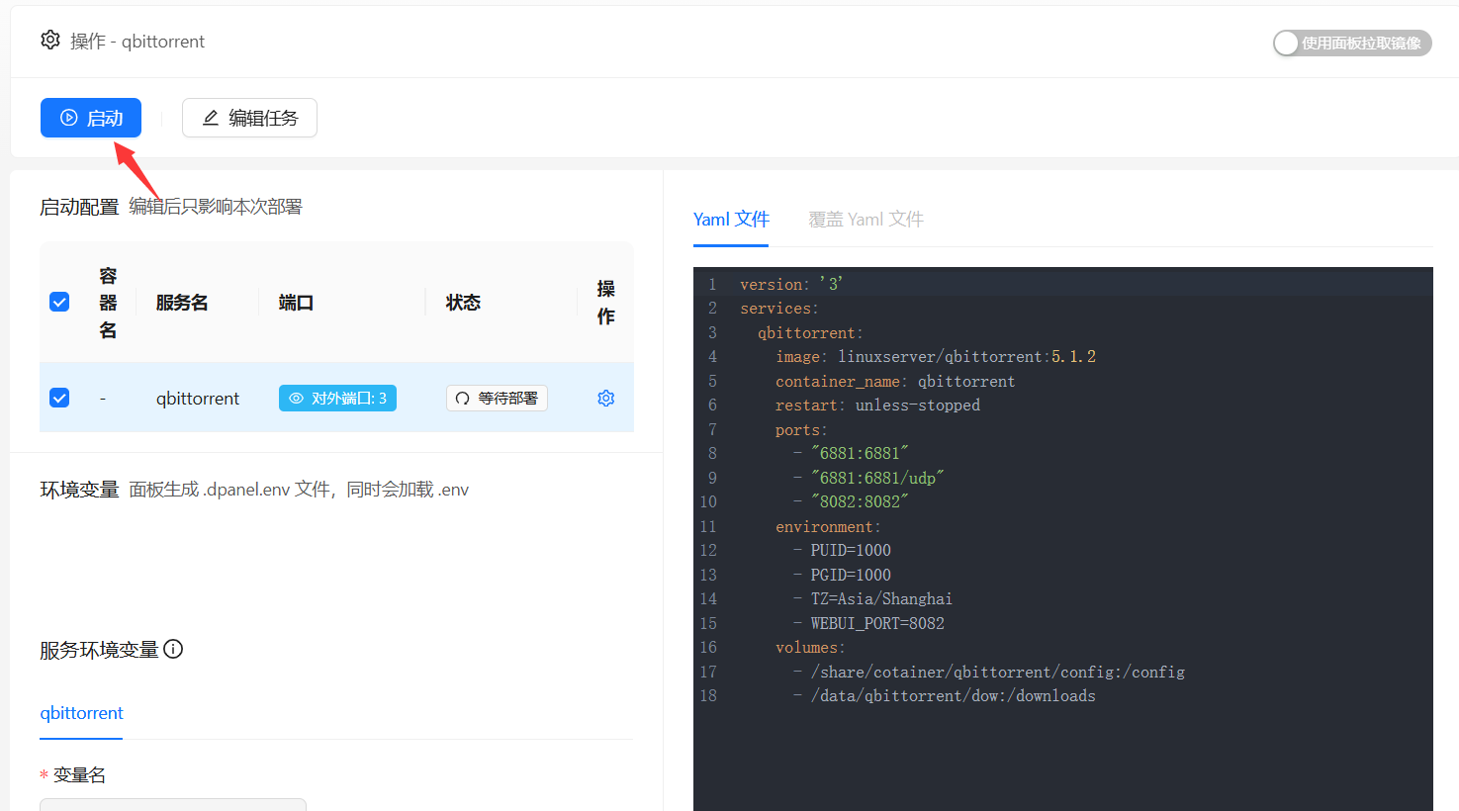This screenshot has height=811, width=1459.
Task: Switch to the 覆盖 Yaml 文件 tab
Action: pos(866,219)
